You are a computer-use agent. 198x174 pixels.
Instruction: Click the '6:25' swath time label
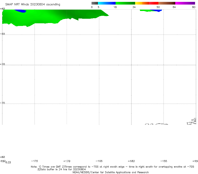pos(8,162)
